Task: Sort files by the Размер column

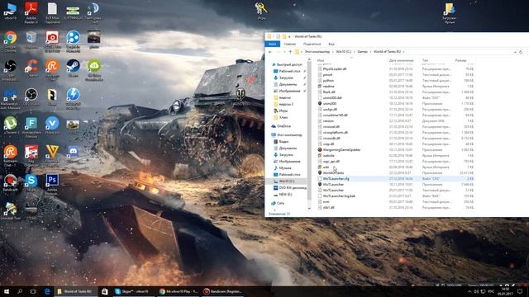Action: coord(460,60)
